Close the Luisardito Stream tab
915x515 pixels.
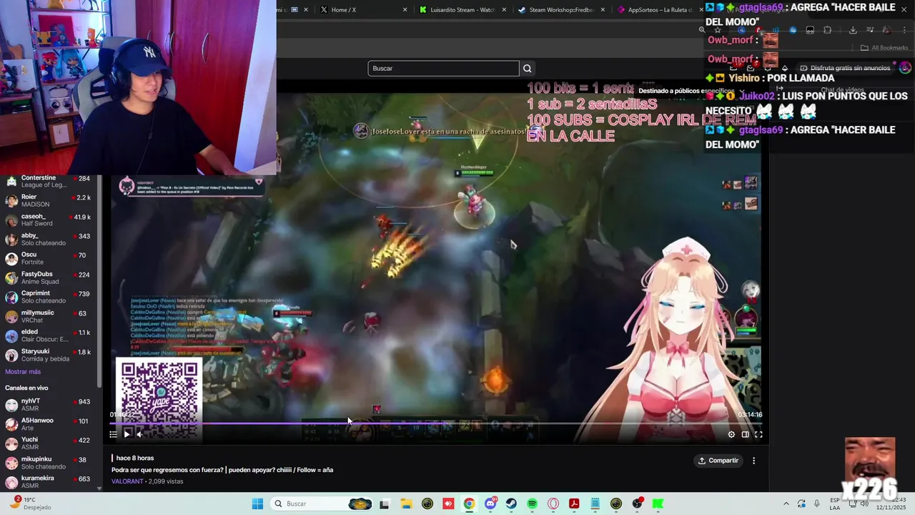[x=504, y=10]
